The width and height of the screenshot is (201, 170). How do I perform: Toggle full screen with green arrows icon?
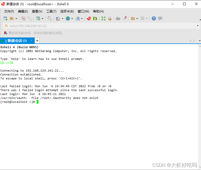pos(103,18)
